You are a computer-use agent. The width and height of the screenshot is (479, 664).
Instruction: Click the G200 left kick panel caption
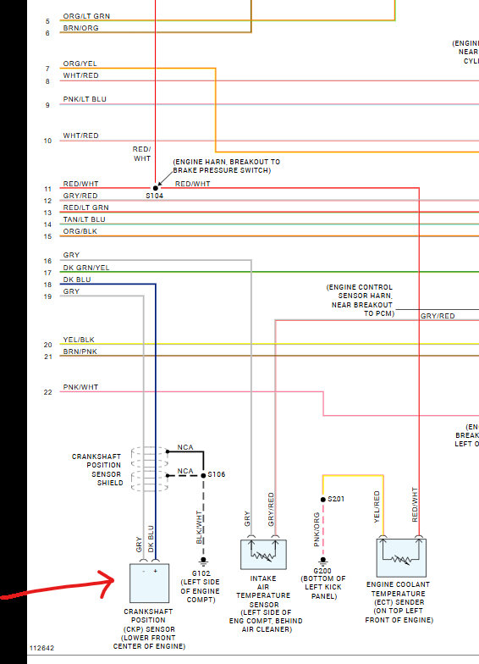pos(323,584)
